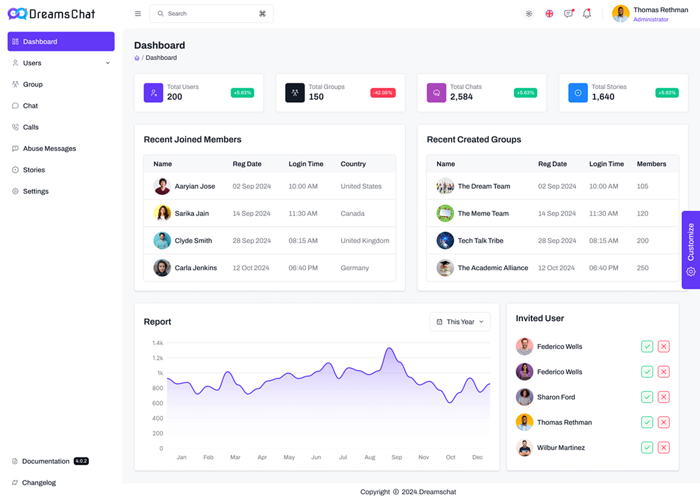Screen dimensions: 700x500
Task: Open the language flag selector
Action: tap(549, 13)
